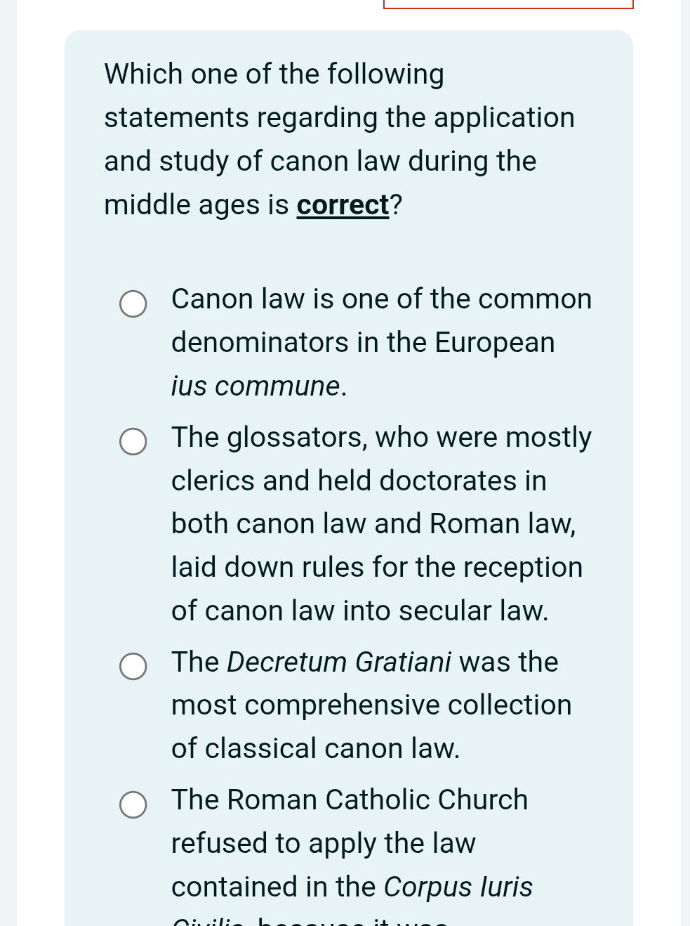Click the underlined word correct in the question

341,204
